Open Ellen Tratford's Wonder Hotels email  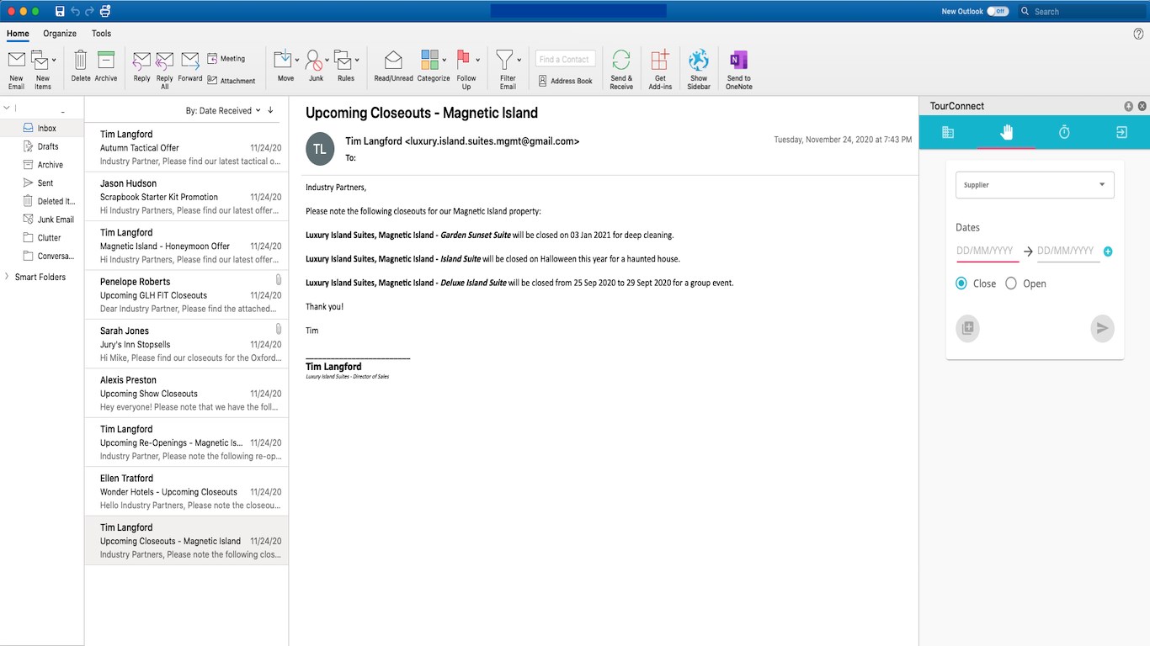coord(187,492)
